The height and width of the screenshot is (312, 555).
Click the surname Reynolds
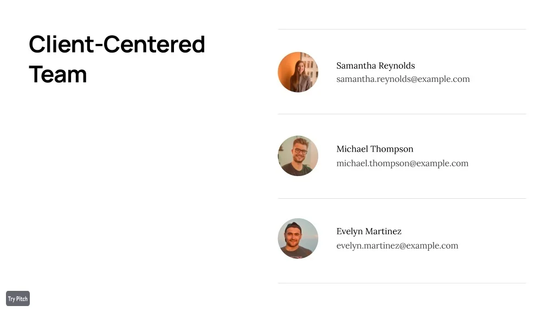point(396,66)
